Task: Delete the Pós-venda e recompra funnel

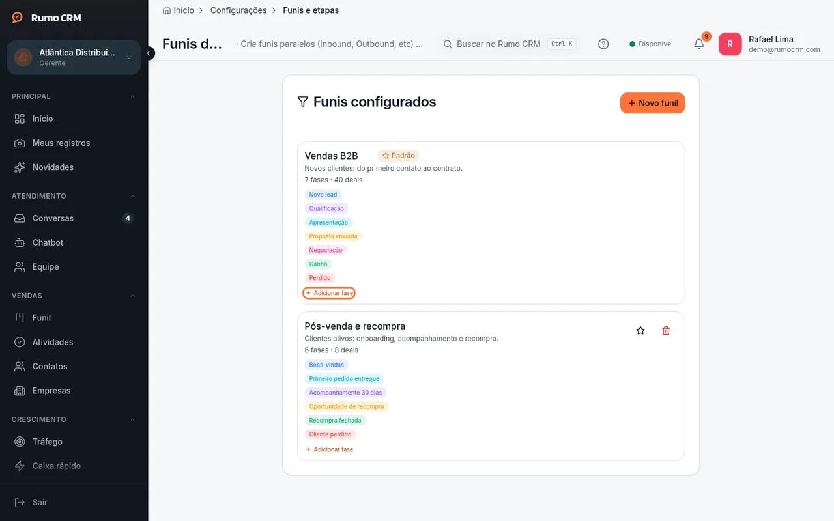Action: tap(666, 331)
